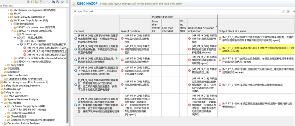Select the MF_PT_9_008 cell
The height and width of the screenshot is (126, 295).
click(135, 105)
